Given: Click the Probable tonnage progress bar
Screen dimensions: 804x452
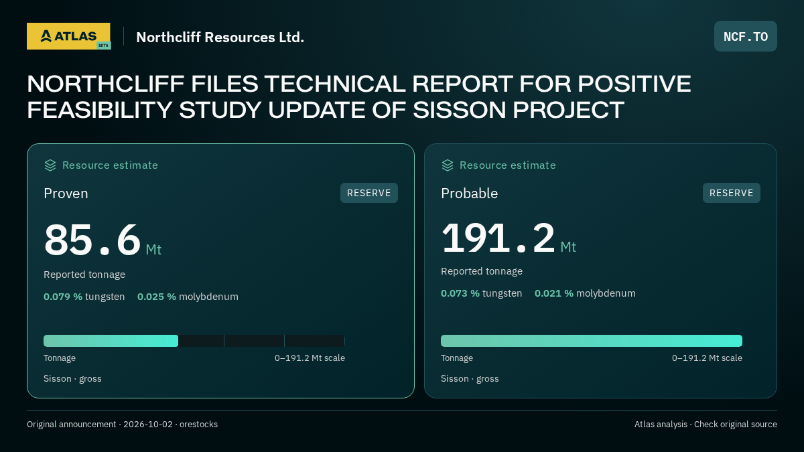Looking at the screenshot, I should point(592,341).
